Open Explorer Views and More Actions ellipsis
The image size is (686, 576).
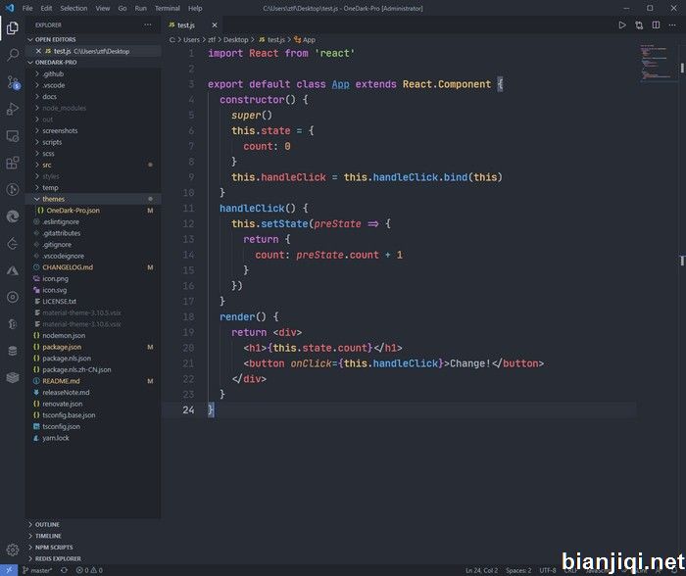point(148,24)
